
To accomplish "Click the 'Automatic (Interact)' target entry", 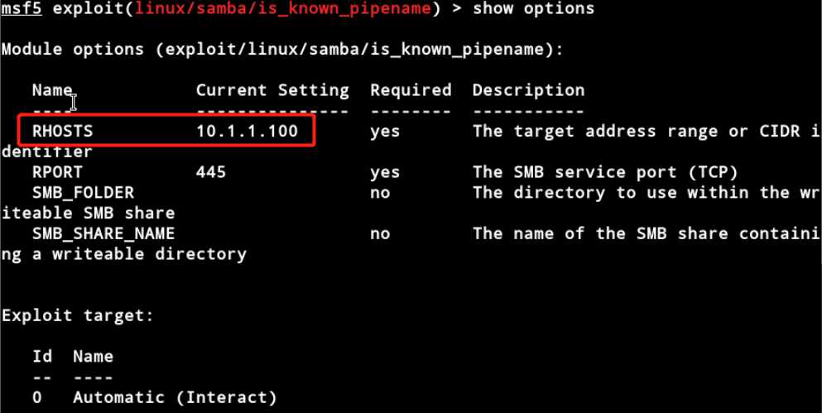I will pyautogui.click(x=175, y=398).
